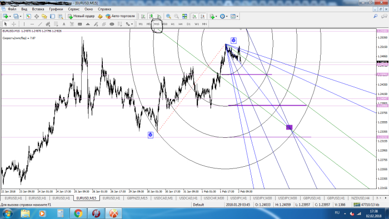This screenshot has width=389, height=219.
Task: Select the trendline drawing tool
Action: (40, 24)
